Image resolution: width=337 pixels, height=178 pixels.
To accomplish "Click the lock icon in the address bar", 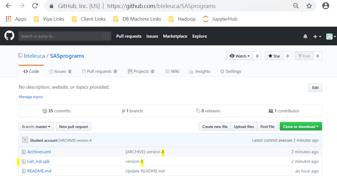I will pos(51,6).
